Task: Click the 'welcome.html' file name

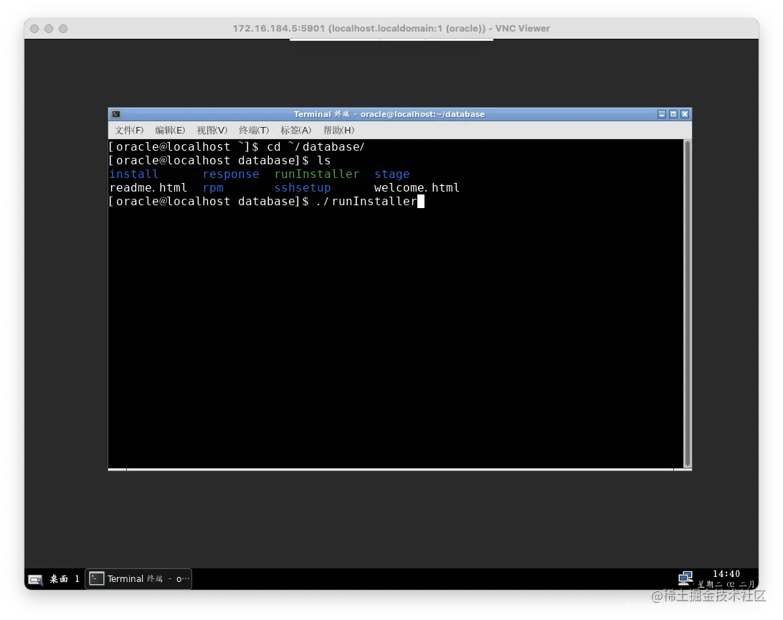Action: pyautogui.click(x=417, y=187)
